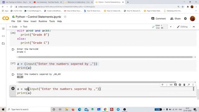Open File Explorer from taskbar
199x112 pixels.
tap(67, 109)
